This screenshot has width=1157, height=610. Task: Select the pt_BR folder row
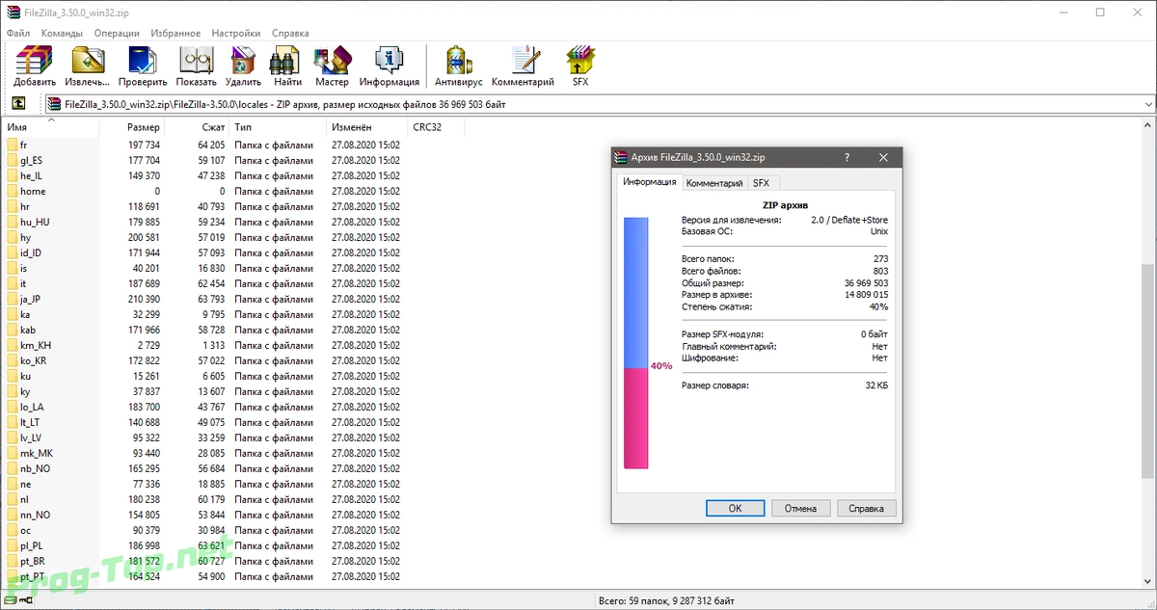203,561
